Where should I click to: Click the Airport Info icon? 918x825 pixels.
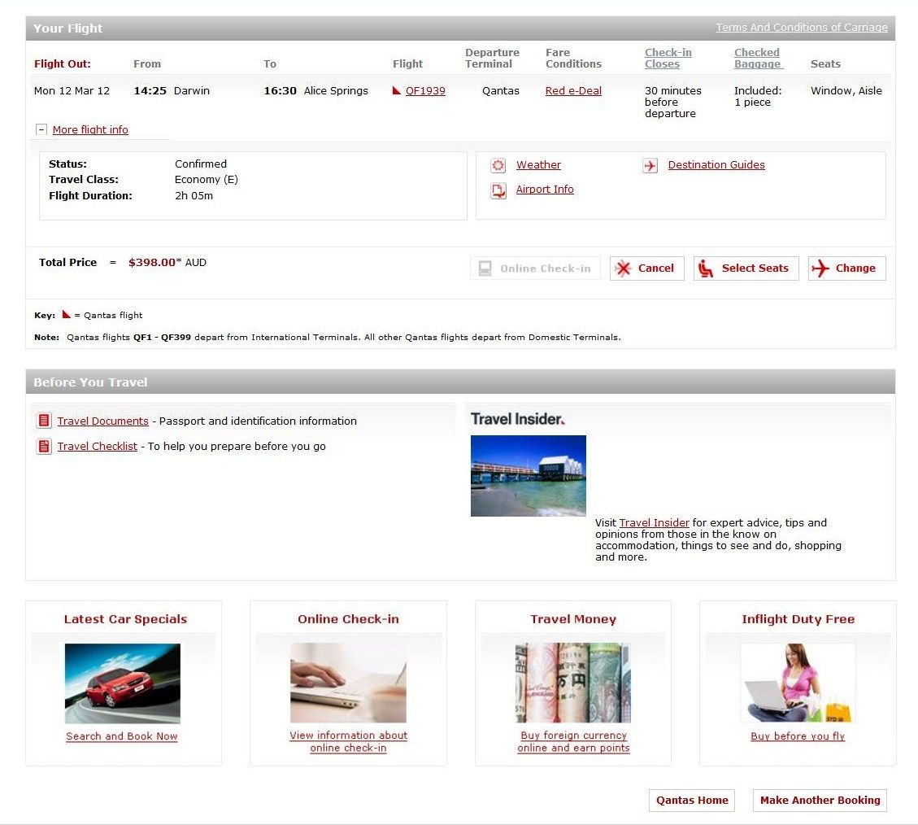click(498, 190)
